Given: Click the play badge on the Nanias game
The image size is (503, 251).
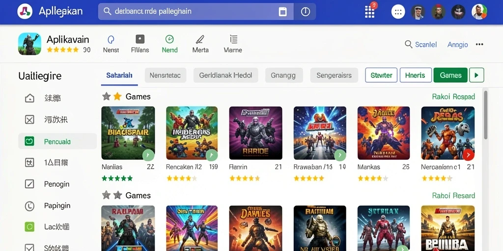Looking at the screenshot, I should [x=148, y=155].
